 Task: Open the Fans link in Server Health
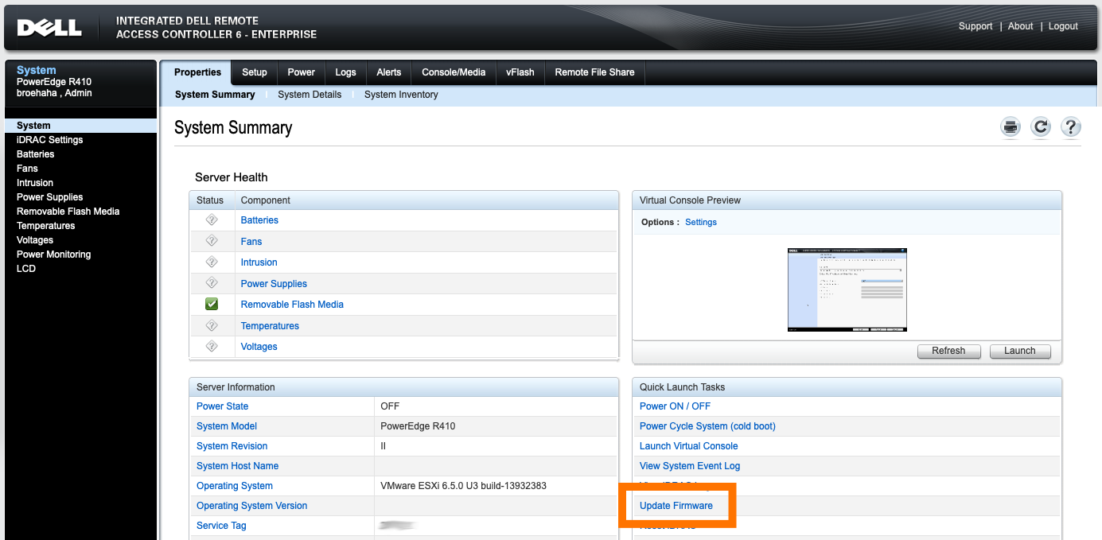click(251, 242)
